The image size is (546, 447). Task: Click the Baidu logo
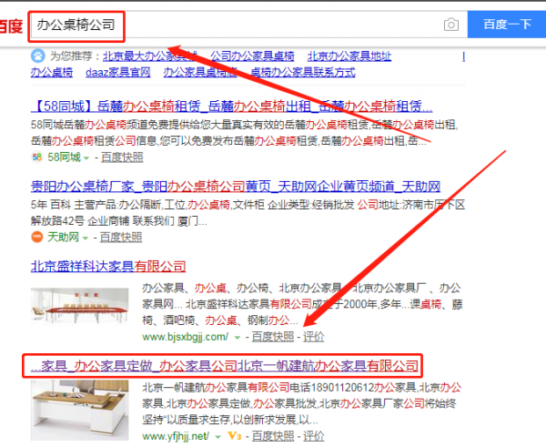coord(11,25)
